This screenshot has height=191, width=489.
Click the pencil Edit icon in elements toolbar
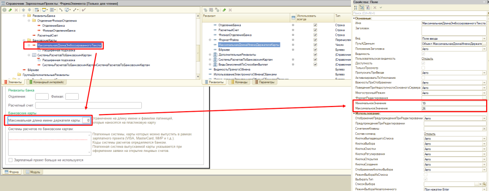pyautogui.click(x=11, y=10)
